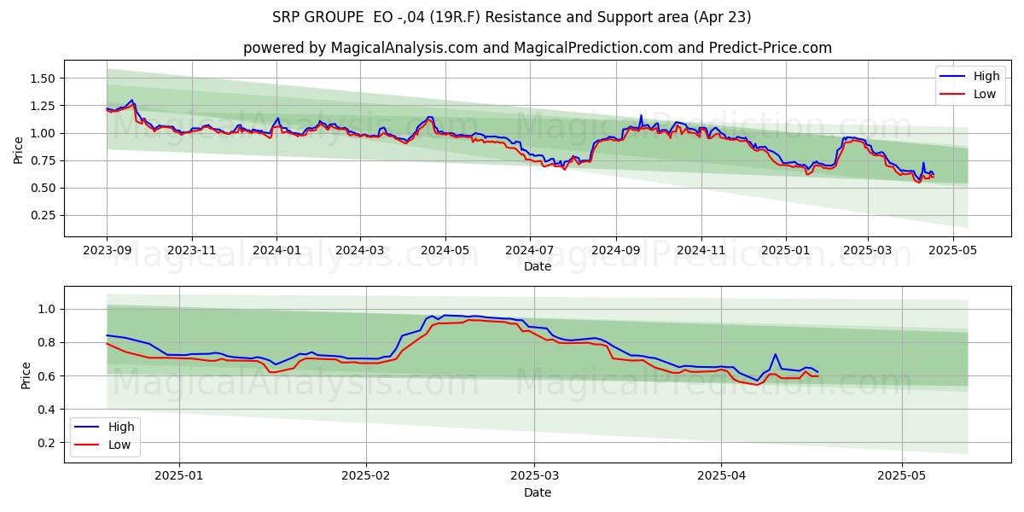Click the '2024-09' date tick
Viewport: 1024px width, 512px height.
pyautogui.click(x=615, y=251)
